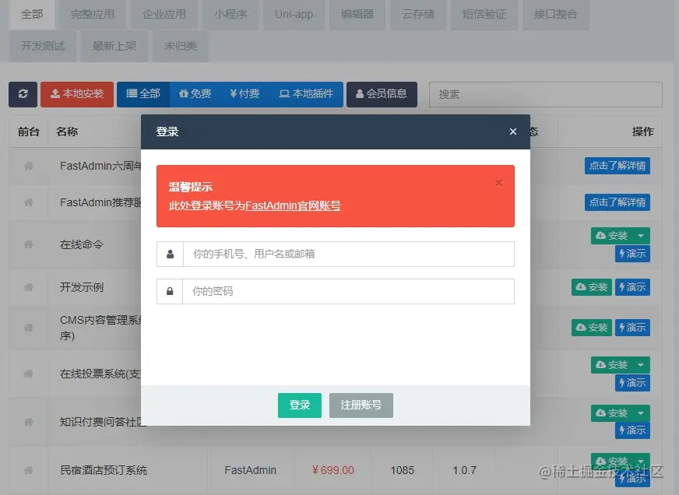Click the 登录 login button
Screen dimensions: 679x495
[300, 405]
